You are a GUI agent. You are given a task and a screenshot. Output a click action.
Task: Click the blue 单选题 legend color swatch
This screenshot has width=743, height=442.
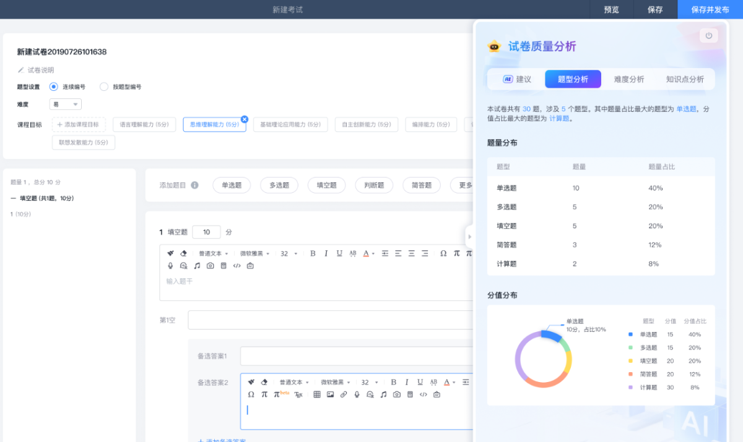pos(630,334)
